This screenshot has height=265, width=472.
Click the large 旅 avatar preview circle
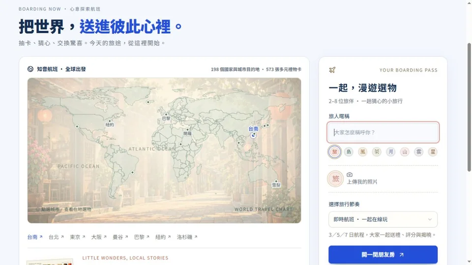pyautogui.click(x=335, y=179)
